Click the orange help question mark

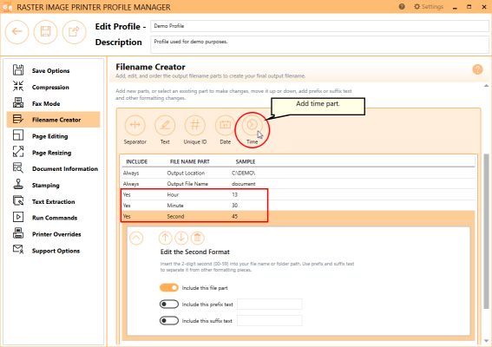tap(477, 69)
